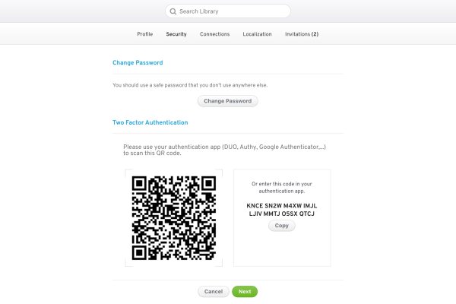Click the "Or enter this code" text
The image size is (456, 304).
pyautogui.click(x=281, y=187)
